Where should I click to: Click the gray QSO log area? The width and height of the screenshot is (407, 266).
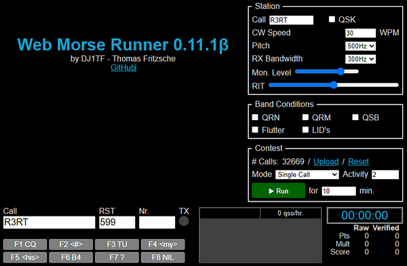[260, 240]
